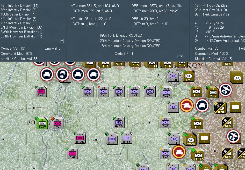245x170 pixels.
Task: Click the 'I-16 Type 29' aircraft row
Action: click(x=209, y=27)
